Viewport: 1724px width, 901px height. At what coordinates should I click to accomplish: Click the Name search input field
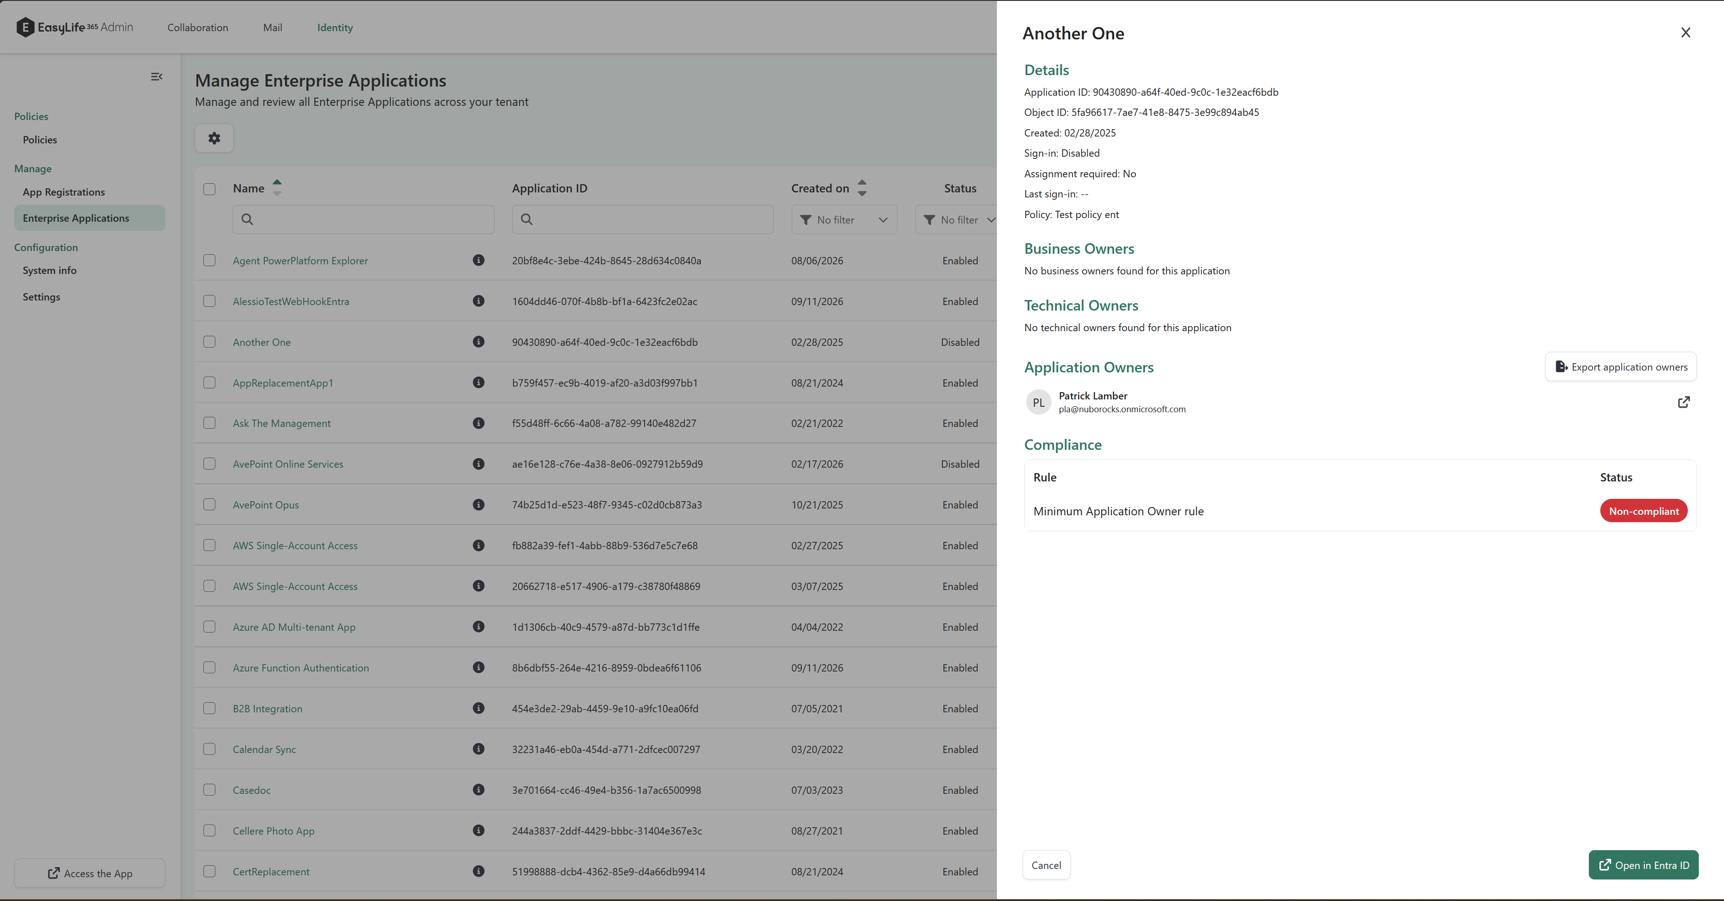pyautogui.click(x=363, y=219)
